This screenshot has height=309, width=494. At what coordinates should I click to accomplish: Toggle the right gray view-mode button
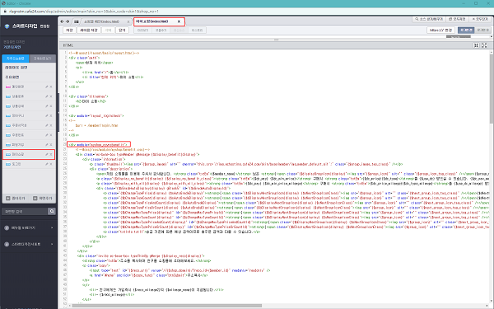click(x=482, y=30)
